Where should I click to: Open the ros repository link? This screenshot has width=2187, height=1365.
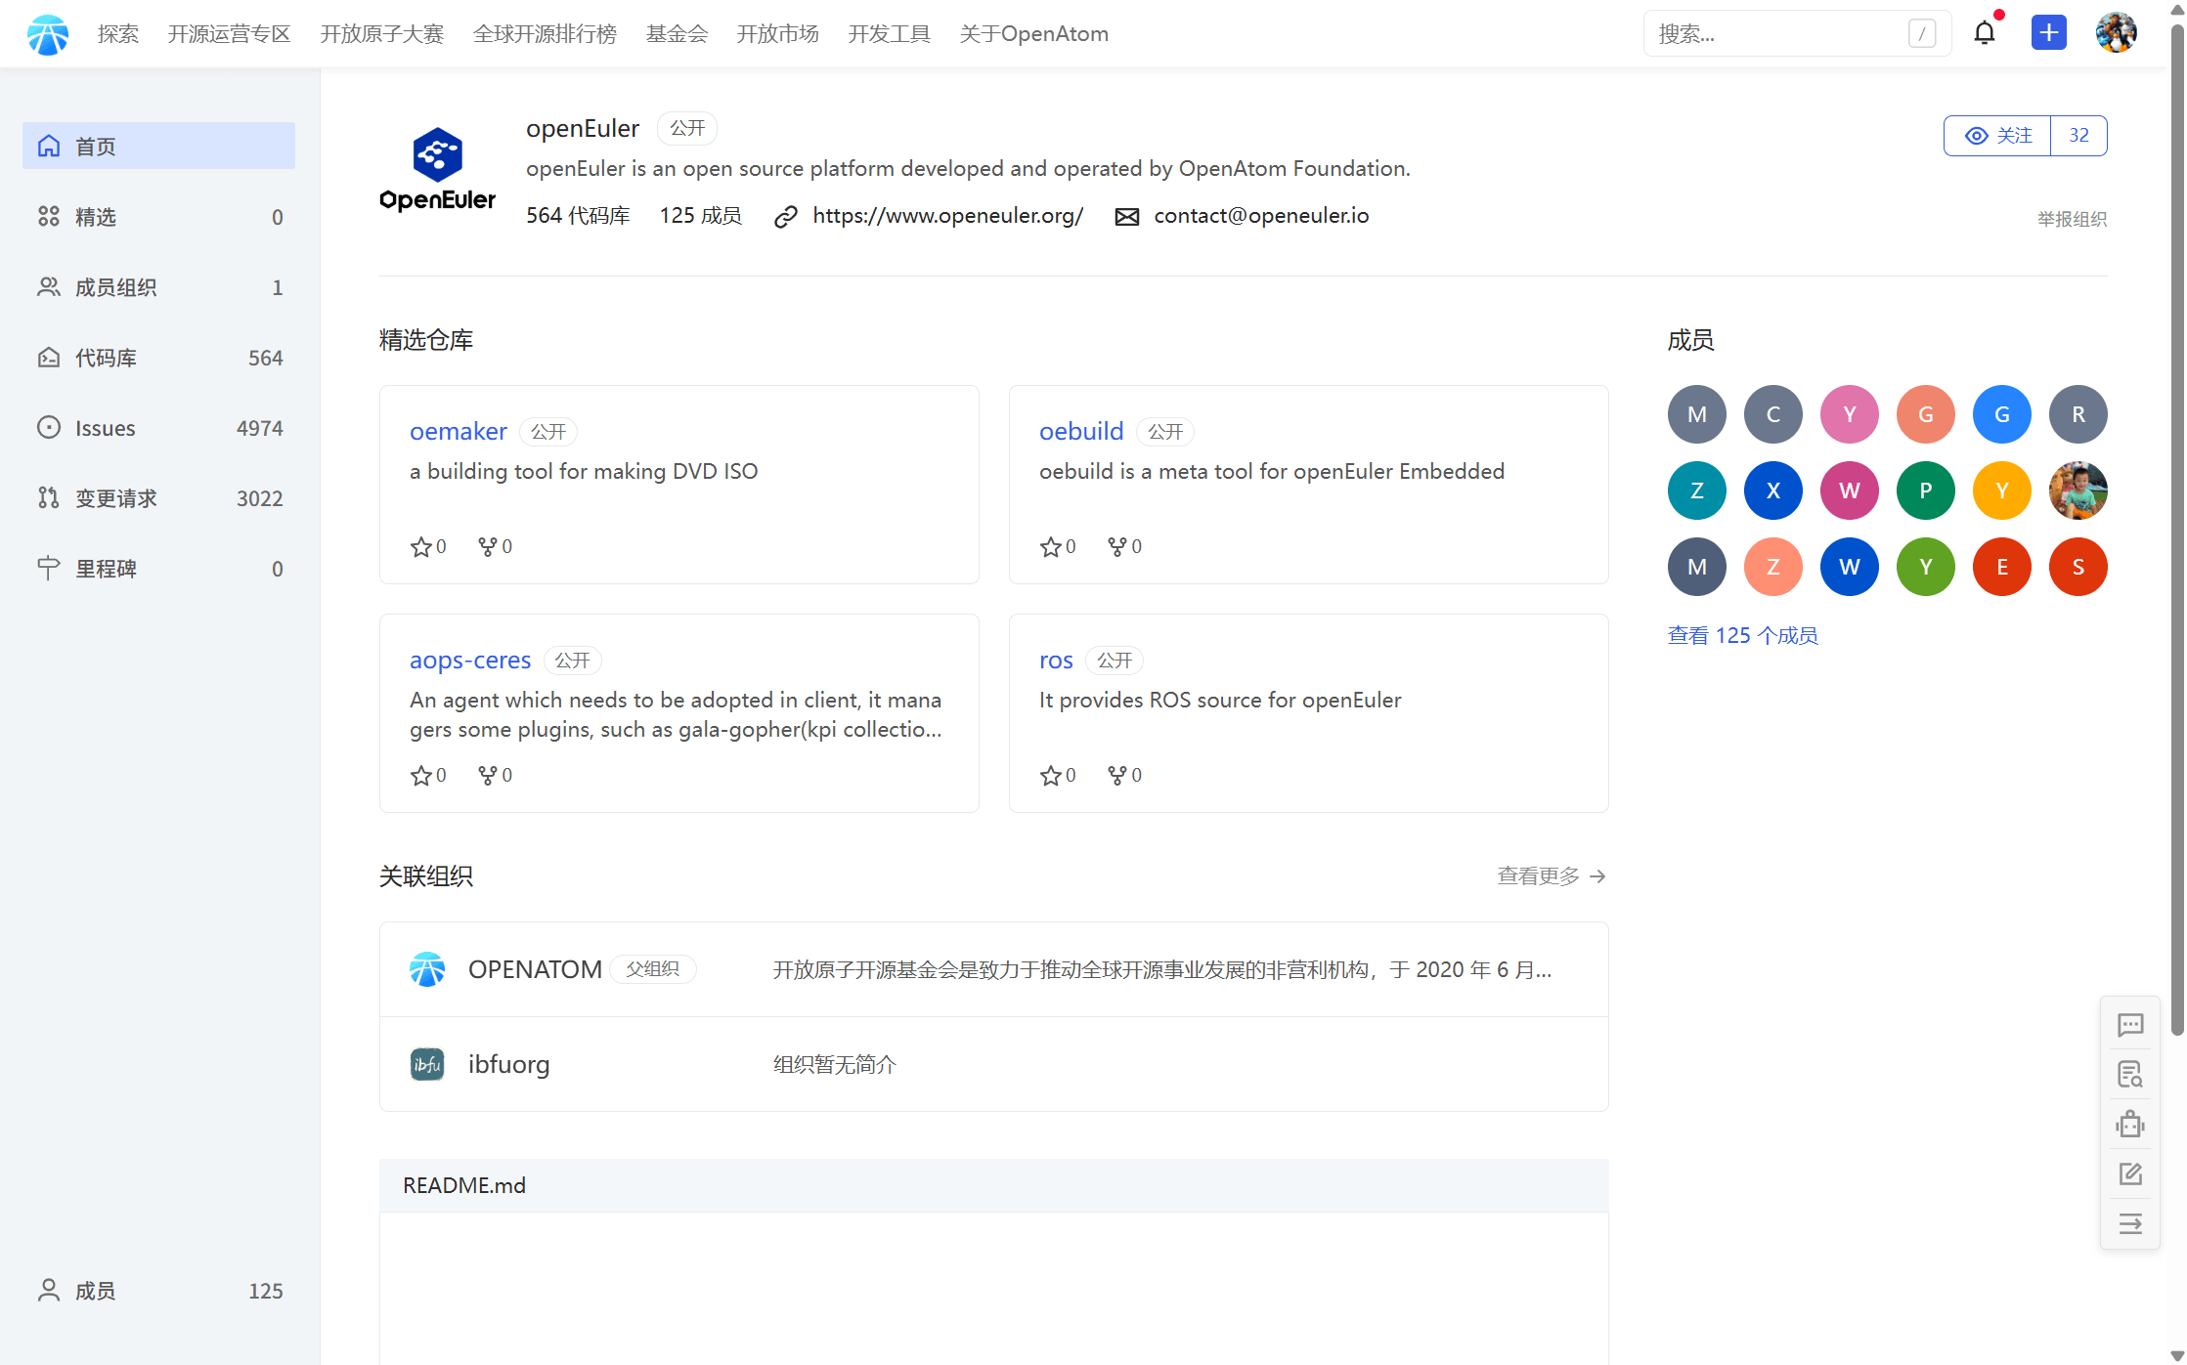coord(1056,660)
